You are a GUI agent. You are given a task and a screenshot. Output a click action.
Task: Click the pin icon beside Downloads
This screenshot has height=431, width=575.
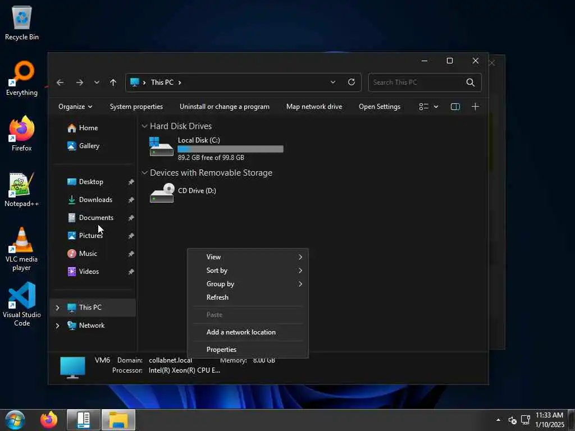click(x=131, y=200)
